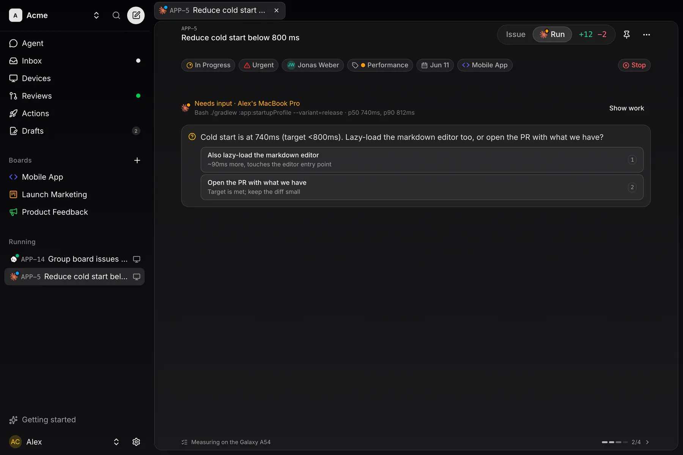Expand the Acme workspace switcher

point(96,15)
